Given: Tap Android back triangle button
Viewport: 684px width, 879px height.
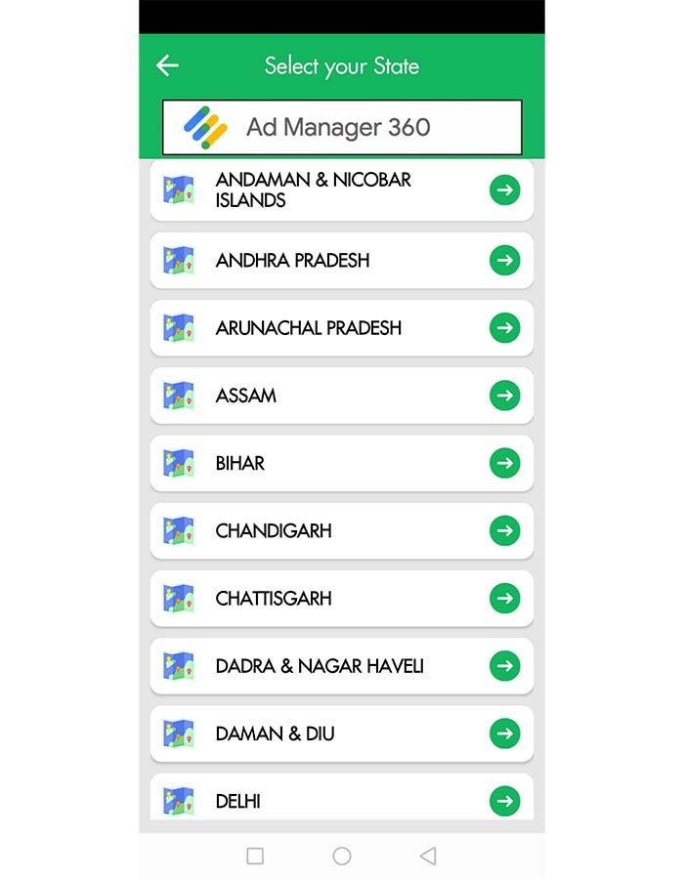Looking at the screenshot, I should pyautogui.click(x=428, y=856).
